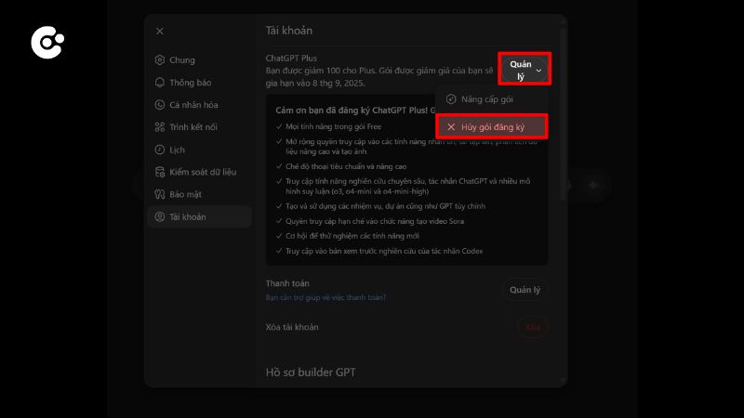
Task: Click the Thanh toán label
Action: (x=287, y=283)
